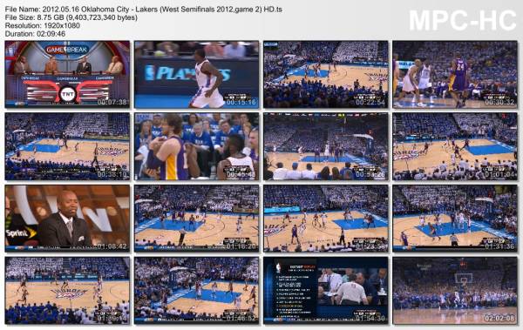The image size is (523, 330).
Task: Pick the thumbnail marked 00:22:54
Action: 326,75
